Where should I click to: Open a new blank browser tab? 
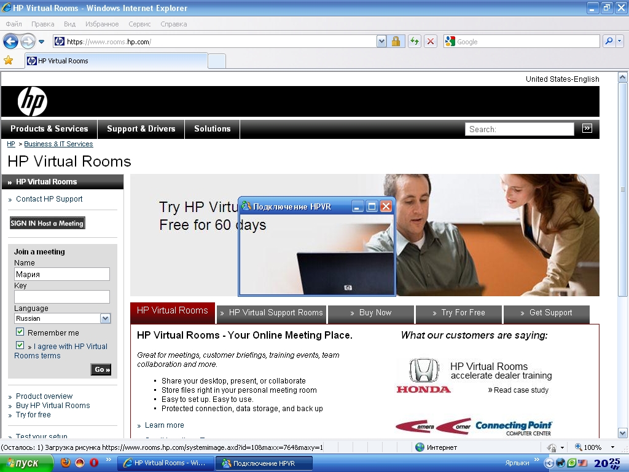[217, 61]
